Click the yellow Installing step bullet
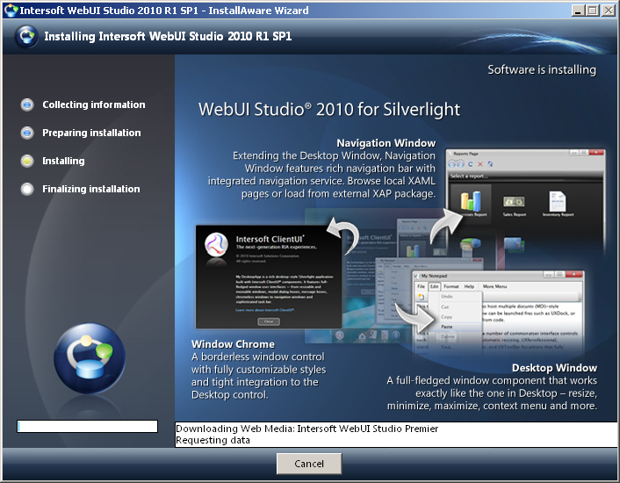Screen dimensions: 620x483 tap(27, 161)
